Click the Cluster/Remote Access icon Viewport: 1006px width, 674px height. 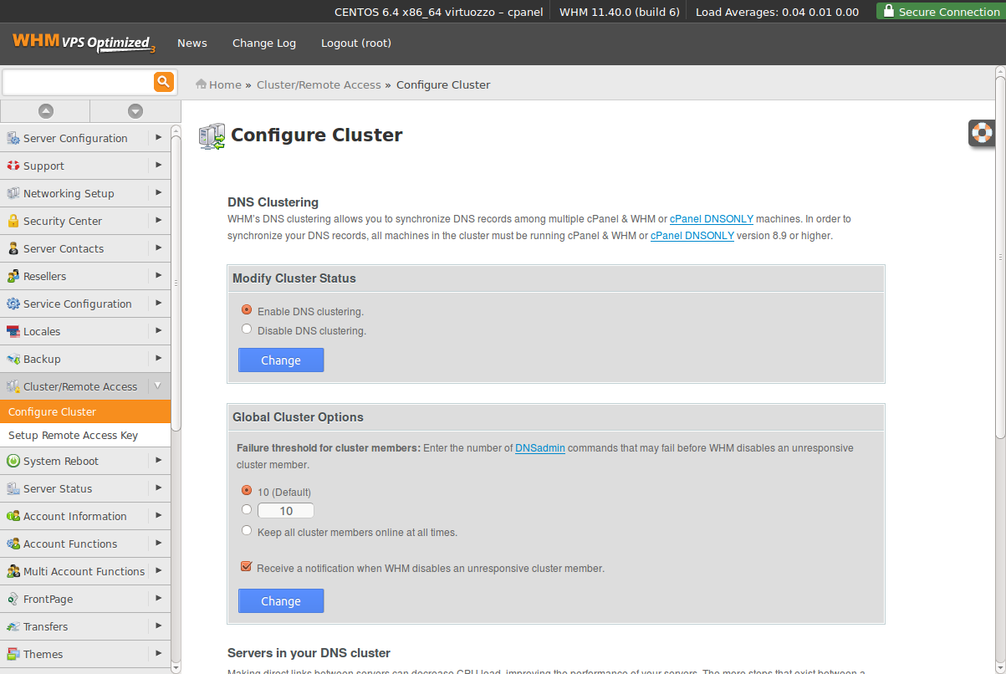pos(13,386)
